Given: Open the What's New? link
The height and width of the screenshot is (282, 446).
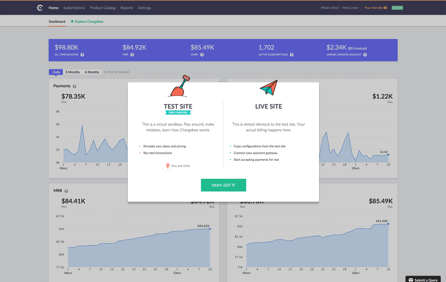Looking at the screenshot, I should click(330, 8).
